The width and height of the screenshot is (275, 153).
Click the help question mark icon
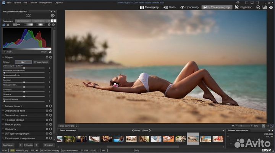pos(49,24)
